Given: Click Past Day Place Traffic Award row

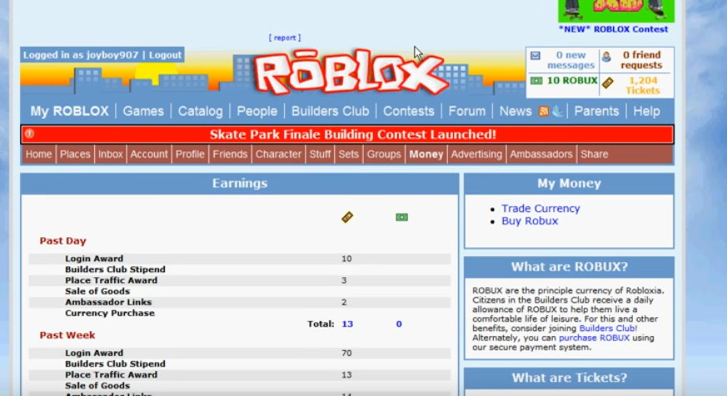Looking at the screenshot, I should click(240, 280).
